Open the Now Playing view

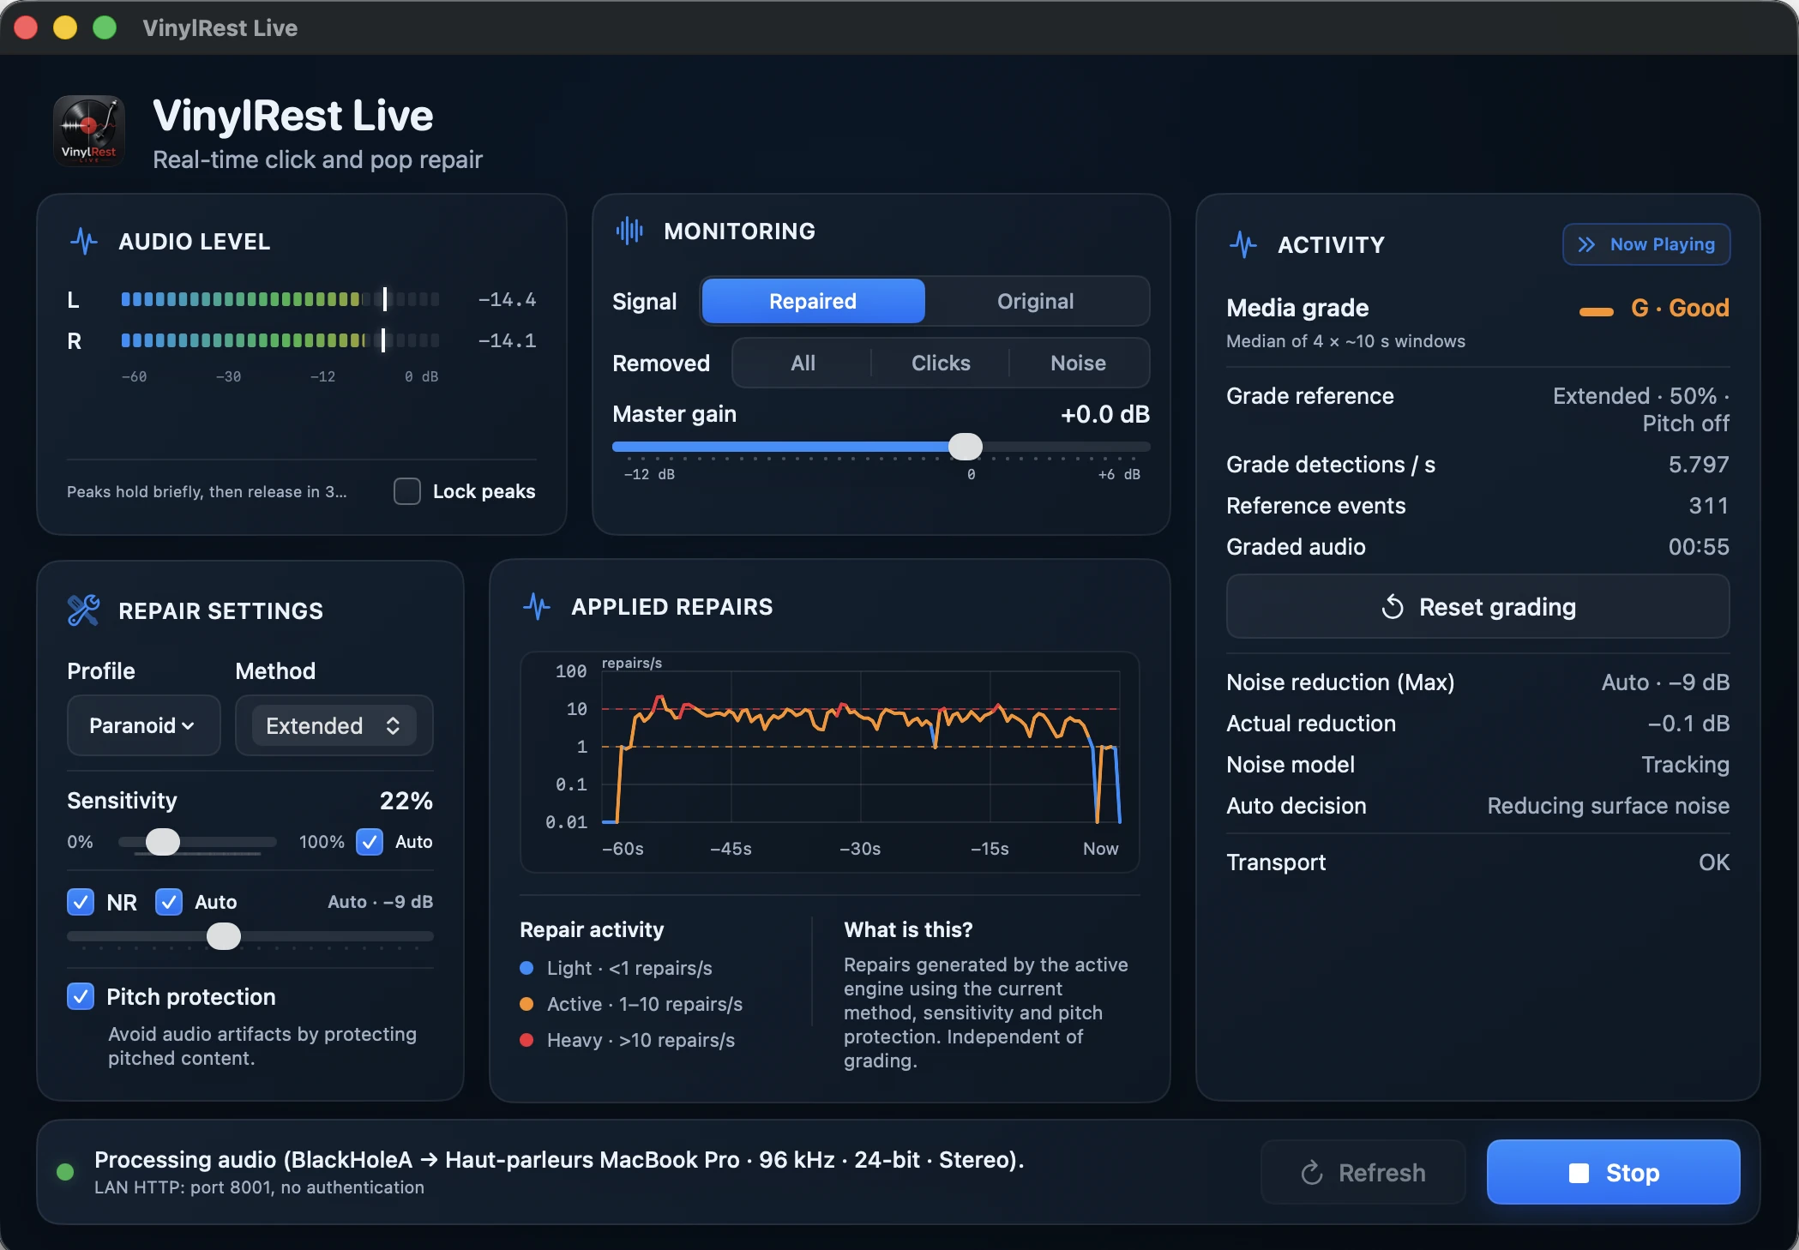pyautogui.click(x=1646, y=244)
